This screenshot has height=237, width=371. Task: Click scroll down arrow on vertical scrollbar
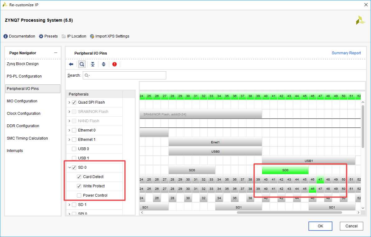[363, 208]
